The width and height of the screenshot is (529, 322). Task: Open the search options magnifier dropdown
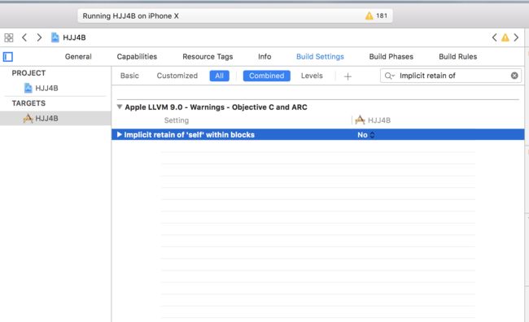(390, 76)
